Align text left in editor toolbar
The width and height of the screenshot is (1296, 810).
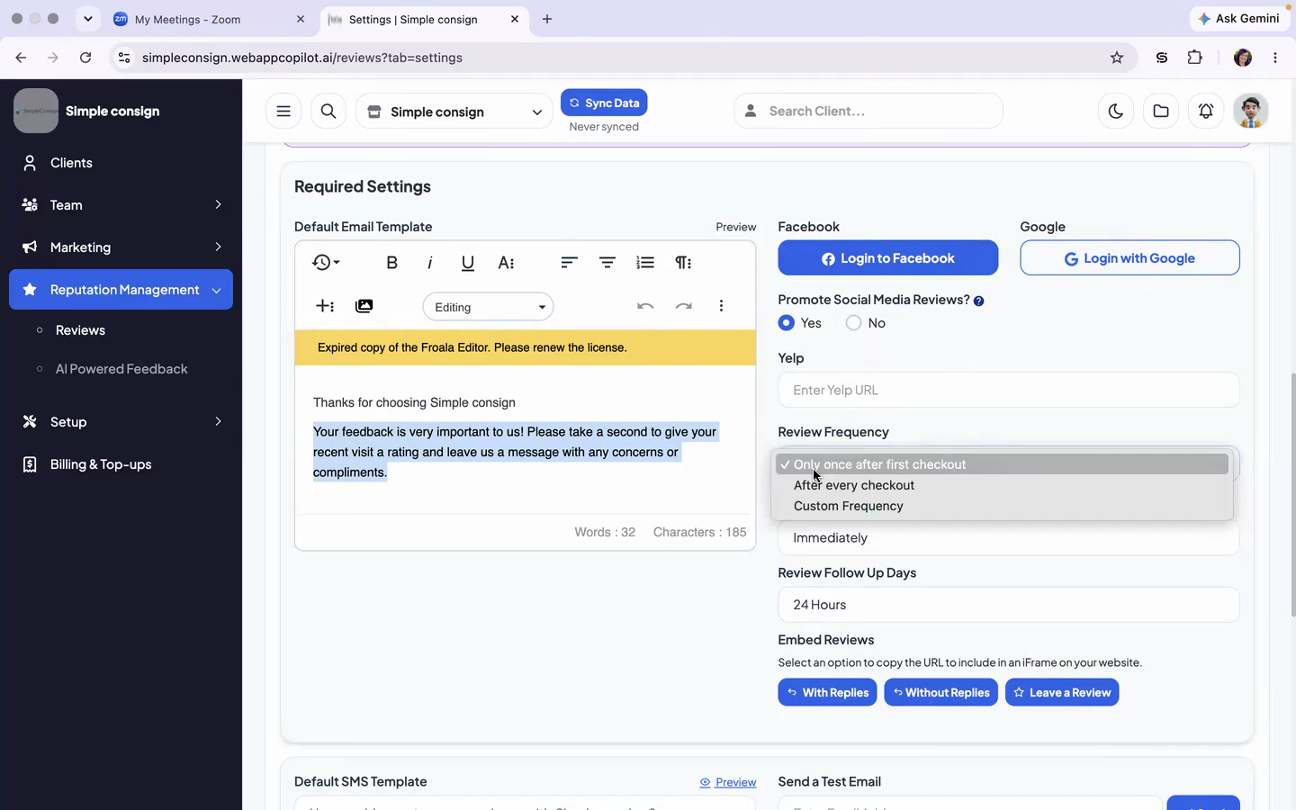569,263
